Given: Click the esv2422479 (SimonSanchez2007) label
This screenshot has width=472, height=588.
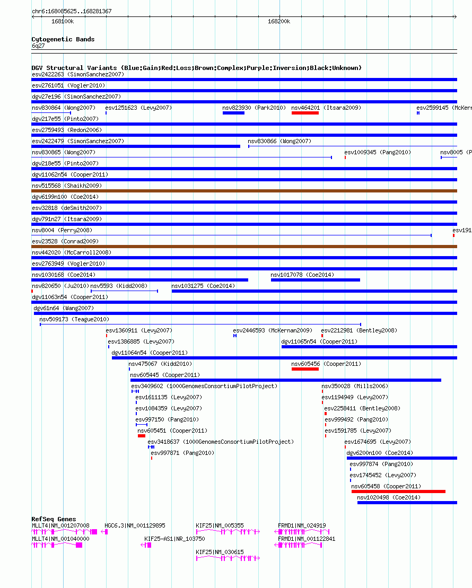Looking at the screenshot, I should click(x=77, y=141).
